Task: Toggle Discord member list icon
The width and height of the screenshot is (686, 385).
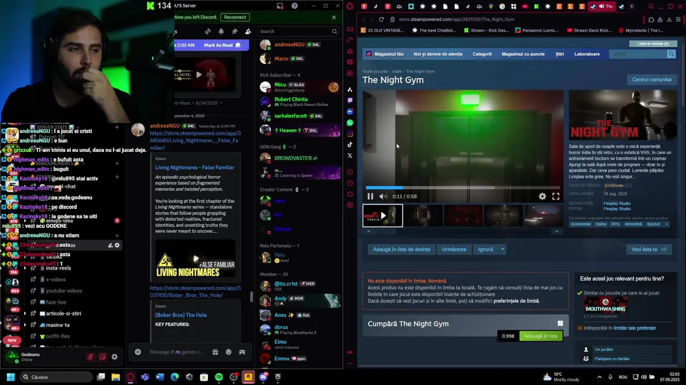Action: pos(248,32)
